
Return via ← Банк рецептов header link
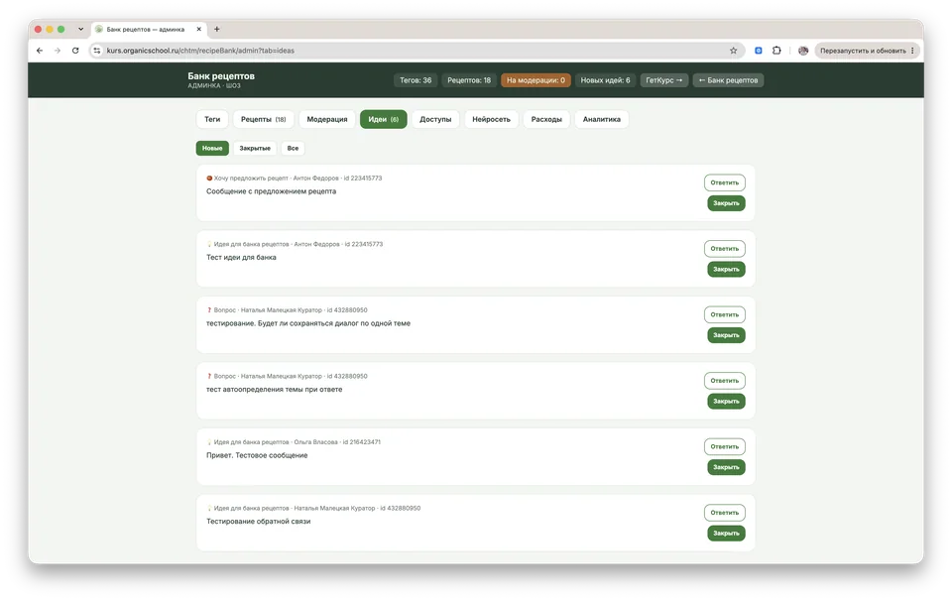729,80
